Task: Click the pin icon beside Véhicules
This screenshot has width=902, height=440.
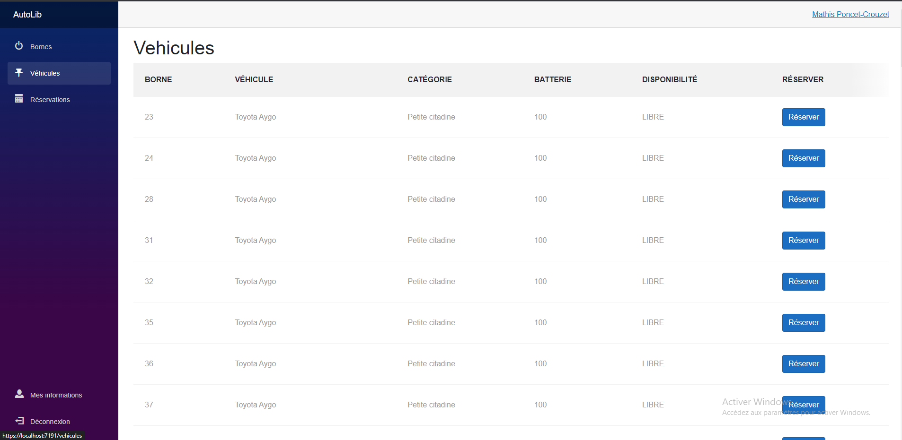Action: coord(19,72)
